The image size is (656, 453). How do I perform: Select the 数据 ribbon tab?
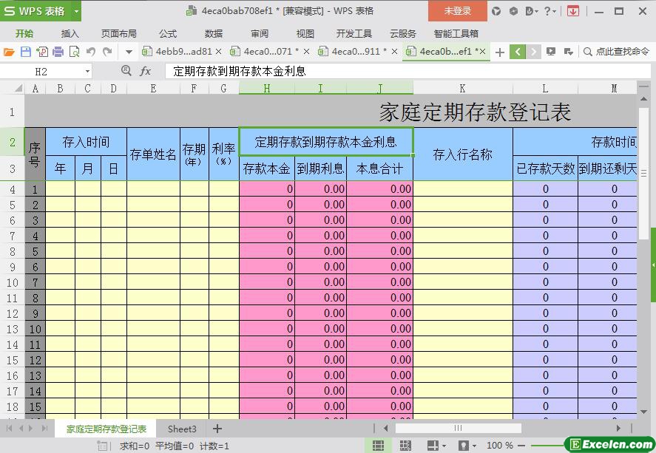click(x=214, y=33)
